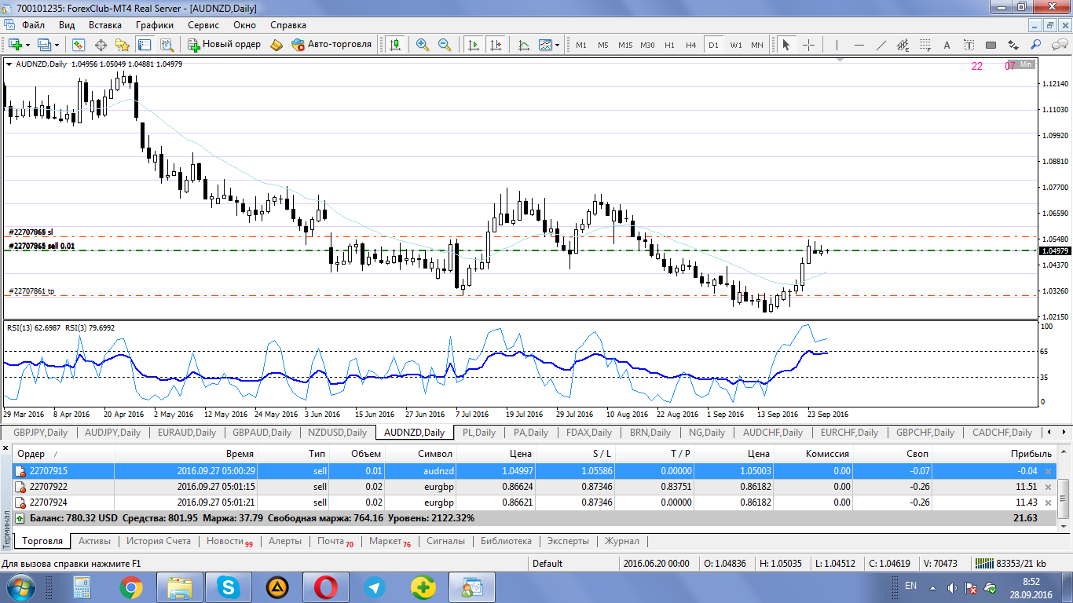This screenshot has width=1073, height=603.
Task: Open the Indicators list icon
Action: click(524, 45)
